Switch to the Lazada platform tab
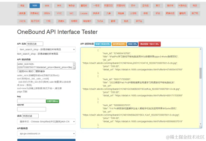The image size is (206, 141). [x=84, y=13]
